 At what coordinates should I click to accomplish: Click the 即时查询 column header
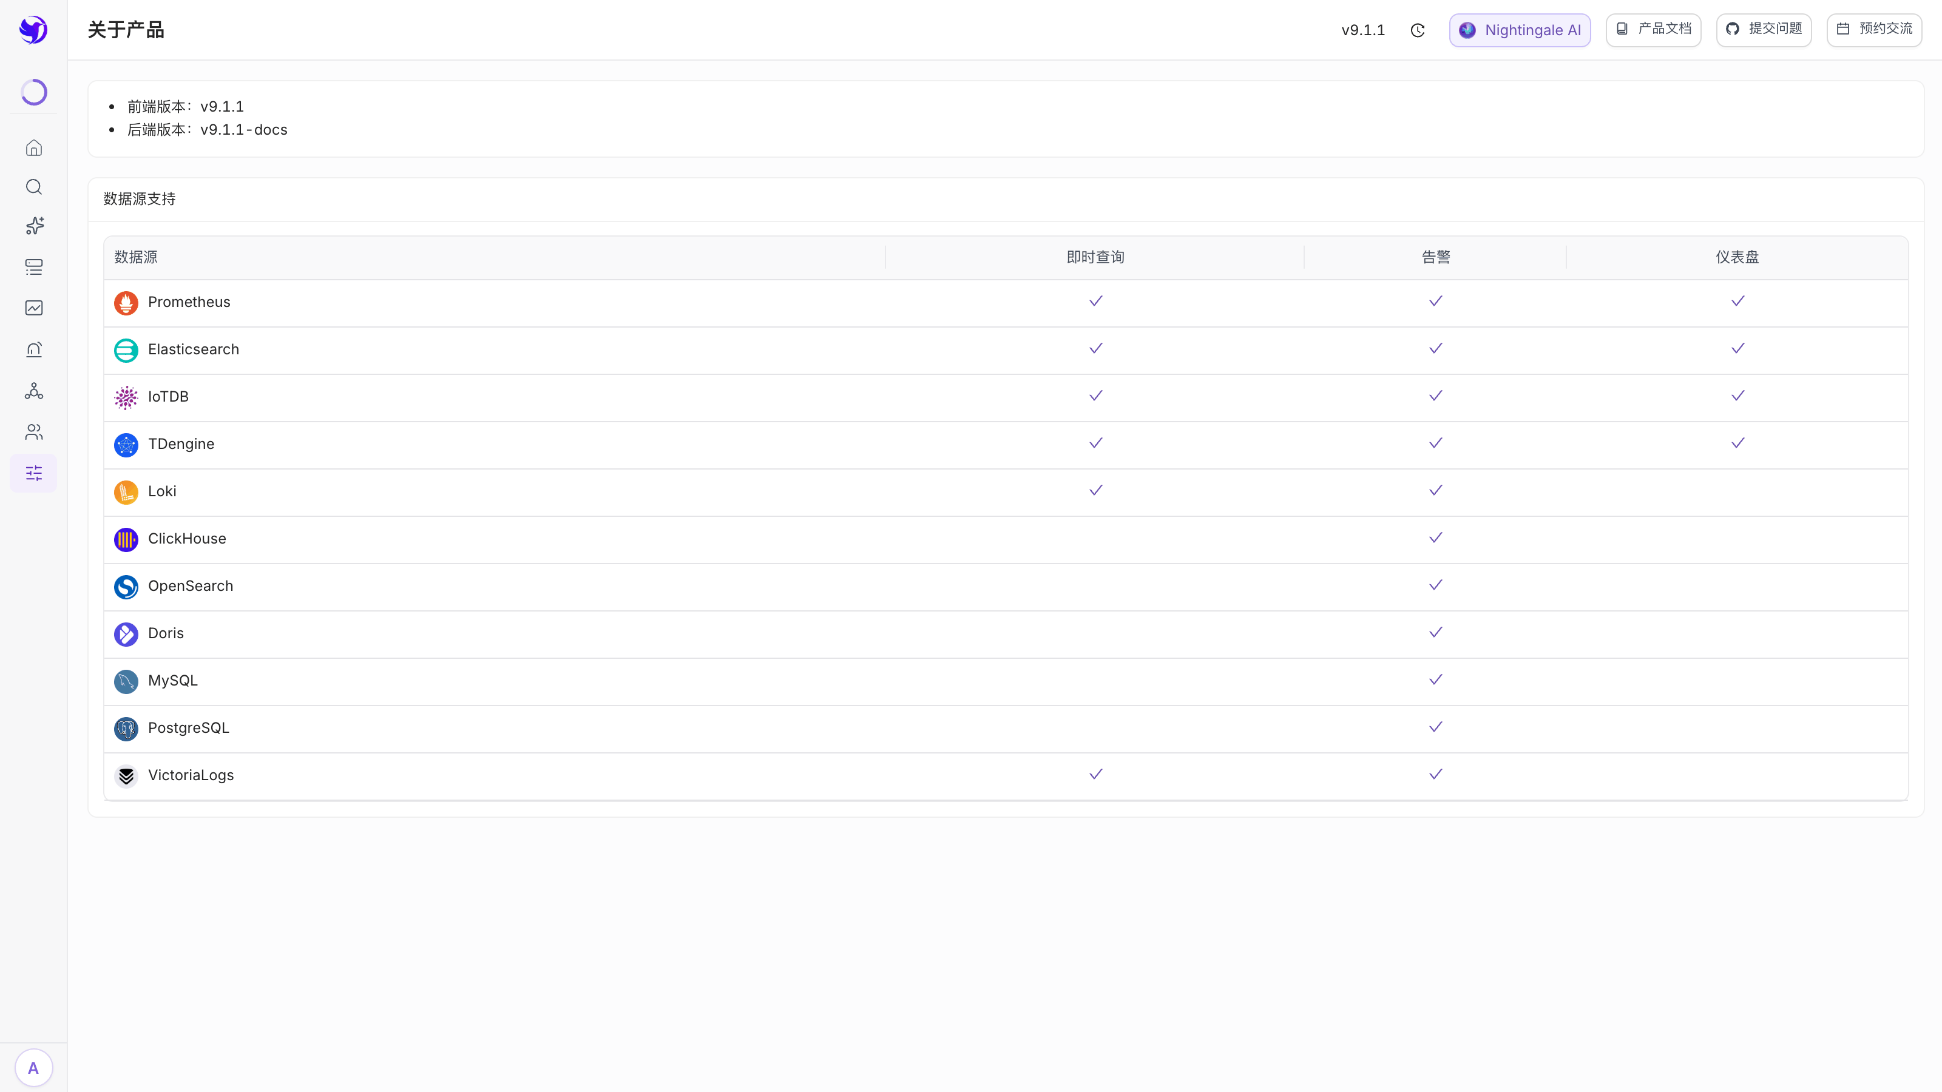click(1095, 257)
